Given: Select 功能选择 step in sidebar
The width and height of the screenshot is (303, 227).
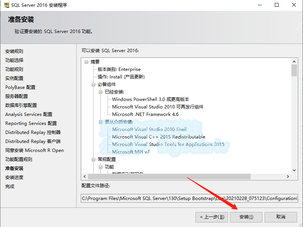Looking at the screenshot, I should tap(14, 60).
